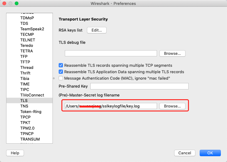
Task: Choose TFP from the list
Action: tap(29, 56)
